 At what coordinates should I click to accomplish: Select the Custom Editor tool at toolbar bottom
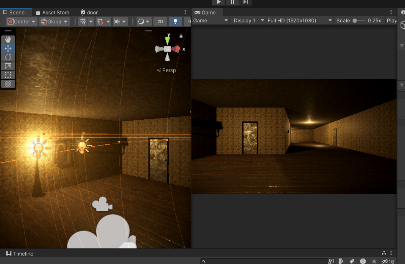[8, 84]
